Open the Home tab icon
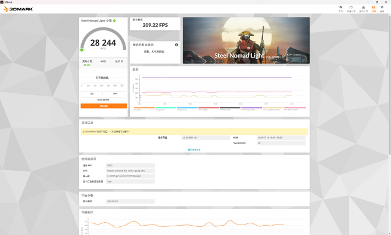Image resolution: width=391 pixels, height=235 pixels. 341,9
